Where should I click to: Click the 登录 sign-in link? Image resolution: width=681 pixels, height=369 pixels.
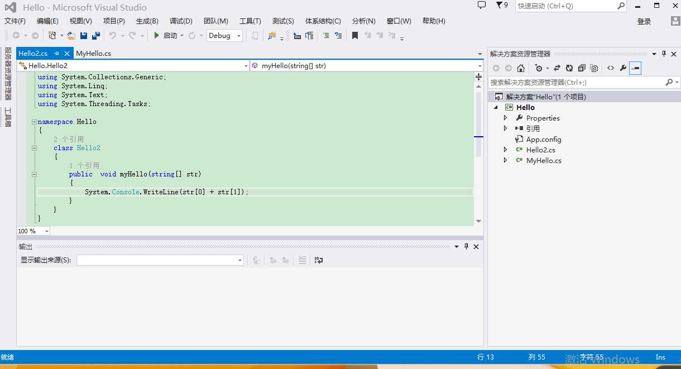click(x=644, y=21)
